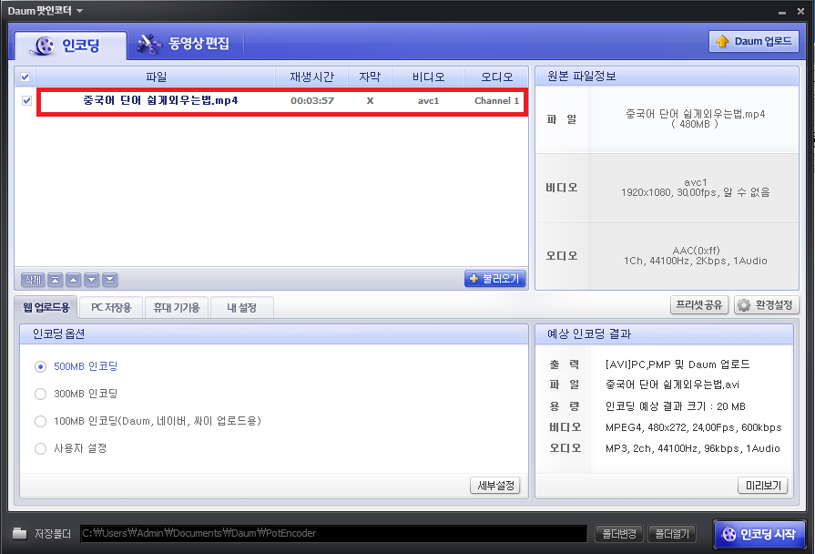This screenshot has height=554, width=815.
Task: Click the Channel 1 audio cell
Action: pos(496,101)
